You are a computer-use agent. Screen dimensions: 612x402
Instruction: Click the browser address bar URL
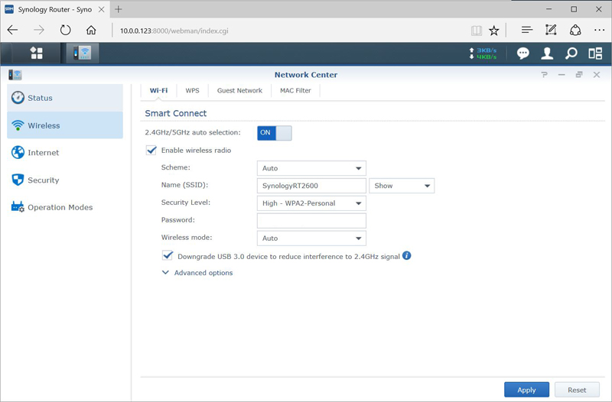click(x=174, y=31)
